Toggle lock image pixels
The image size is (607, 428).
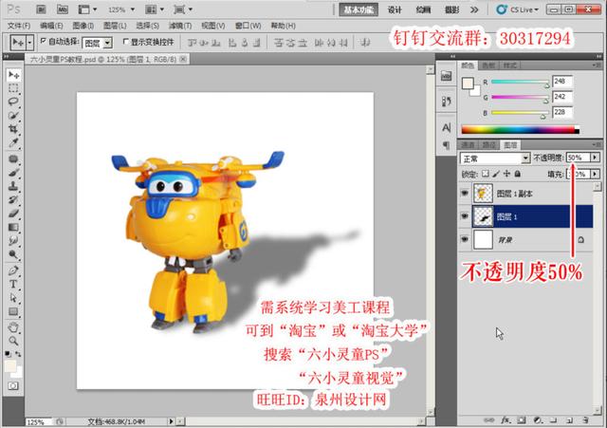[496, 174]
